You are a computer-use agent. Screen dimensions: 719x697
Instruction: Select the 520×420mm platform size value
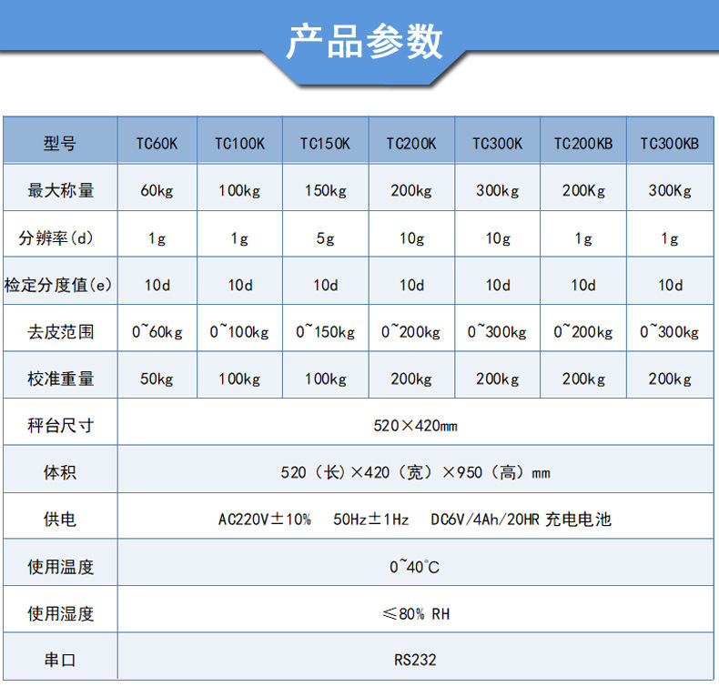click(415, 426)
